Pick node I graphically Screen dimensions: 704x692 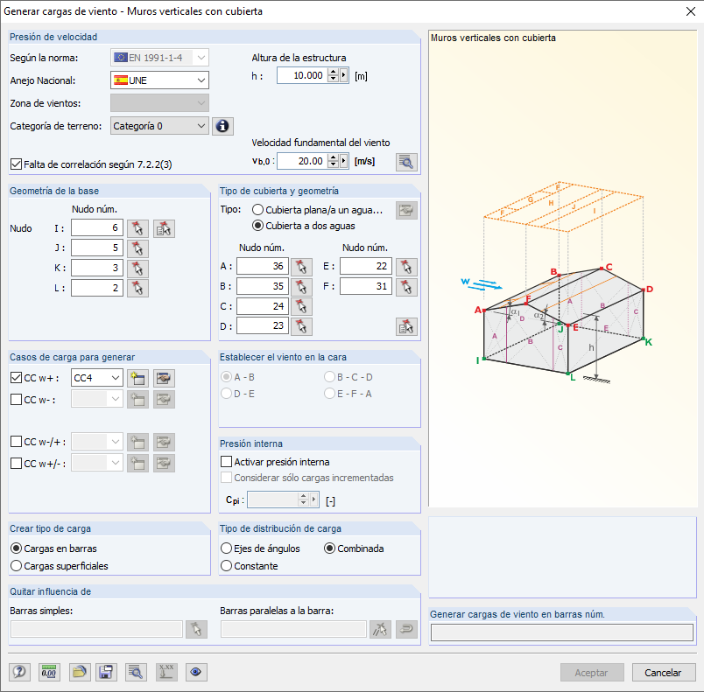coord(137,228)
